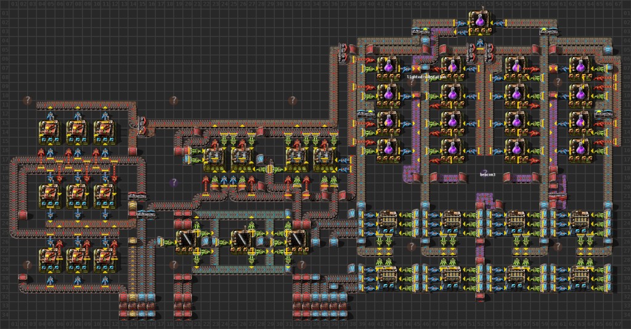631x329 pixels.
Task: Select bottom-middle assembler in the circuit block
Action: pyautogui.click(x=77, y=260)
